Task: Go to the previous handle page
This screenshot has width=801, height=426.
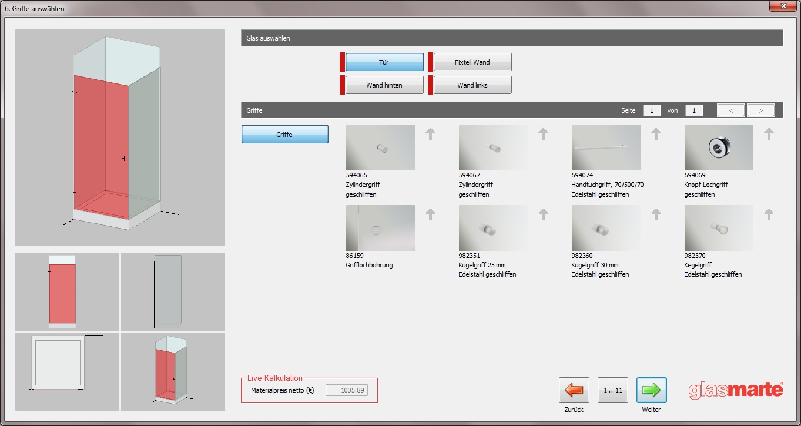Action: [x=731, y=110]
